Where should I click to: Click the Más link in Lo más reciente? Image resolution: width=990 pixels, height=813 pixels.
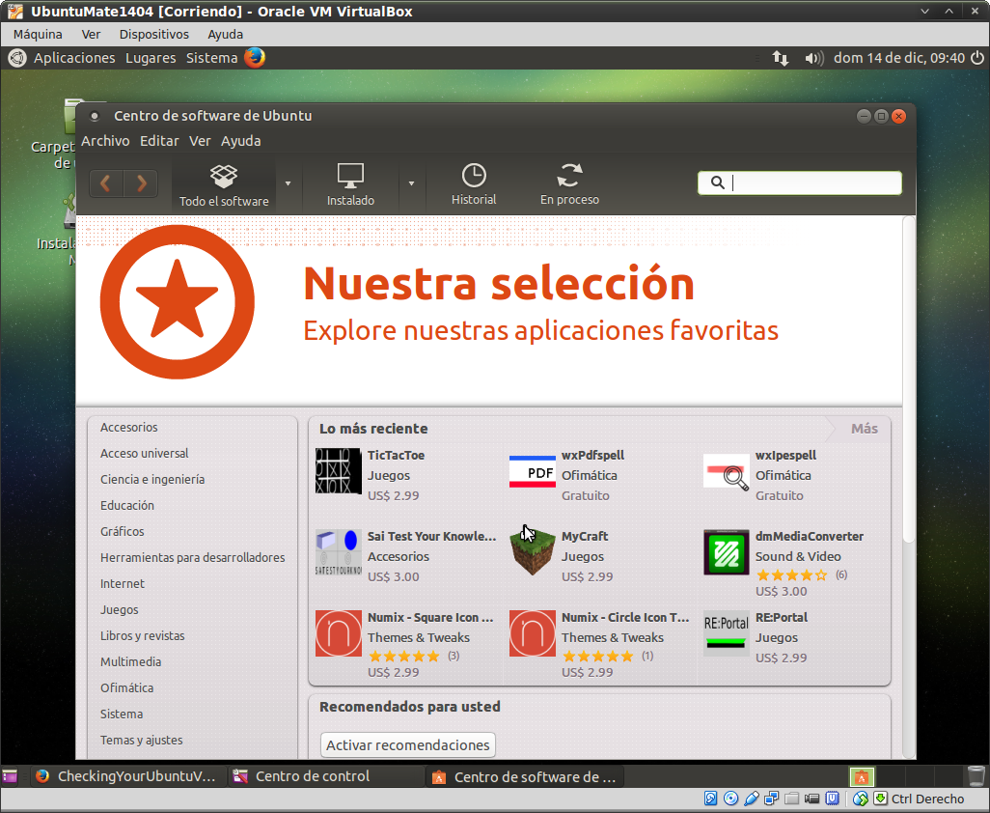pyautogui.click(x=864, y=429)
